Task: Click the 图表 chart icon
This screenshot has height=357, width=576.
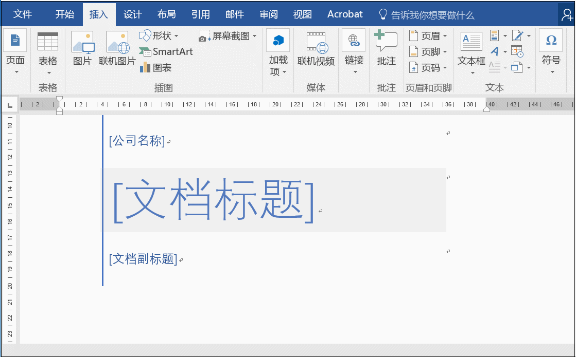Action: pyautogui.click(x=155, y=68)
